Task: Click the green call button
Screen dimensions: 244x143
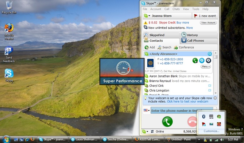Action: pyautogui.click(x=167, y=121)
